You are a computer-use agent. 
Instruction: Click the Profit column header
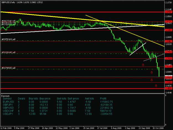[103, 98]
